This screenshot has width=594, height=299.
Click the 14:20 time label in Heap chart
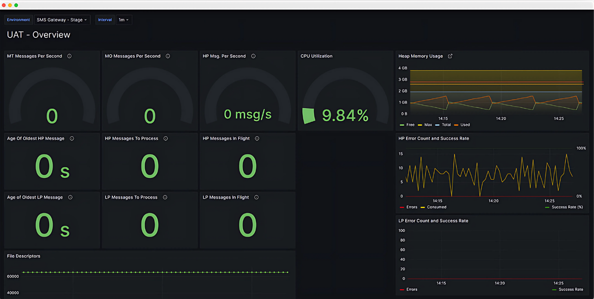(x=501, y=118)
